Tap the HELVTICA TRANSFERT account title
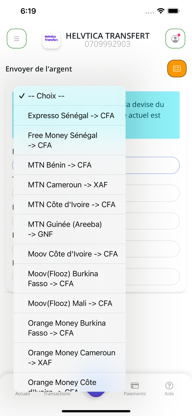Viewport: 192px width, 416px height. (x=107, y=36)
